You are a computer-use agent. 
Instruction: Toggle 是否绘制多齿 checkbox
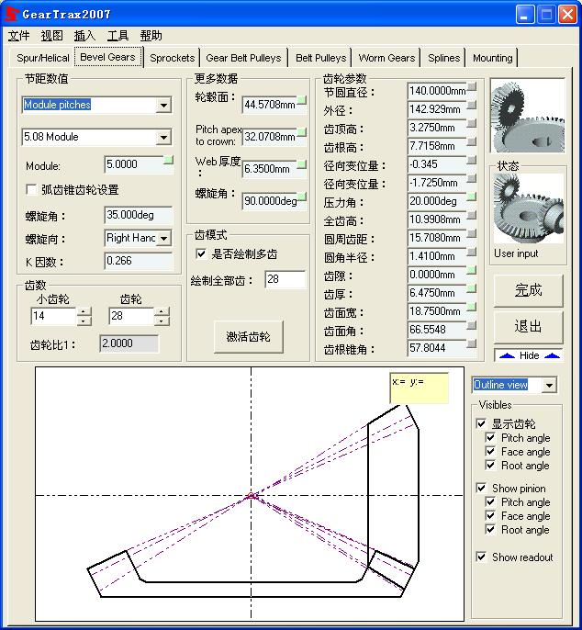pos(201,253)
